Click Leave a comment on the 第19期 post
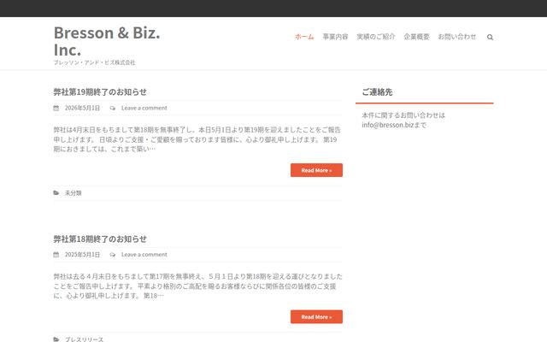Image resolution: width=547 pixels, height=342 pixels. [x=144, y=109]
